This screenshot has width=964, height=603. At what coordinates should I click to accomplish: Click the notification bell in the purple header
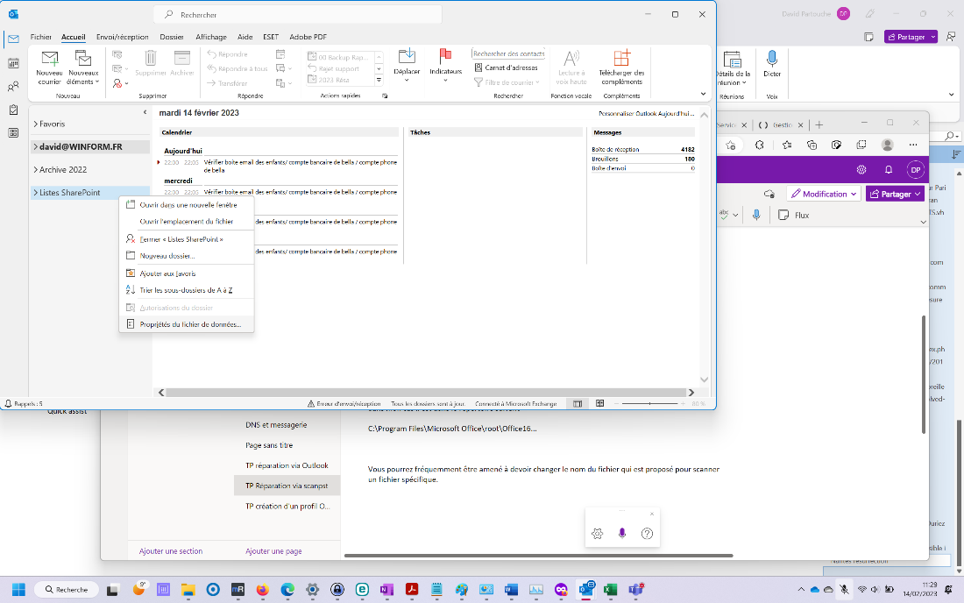coord(889,170)
